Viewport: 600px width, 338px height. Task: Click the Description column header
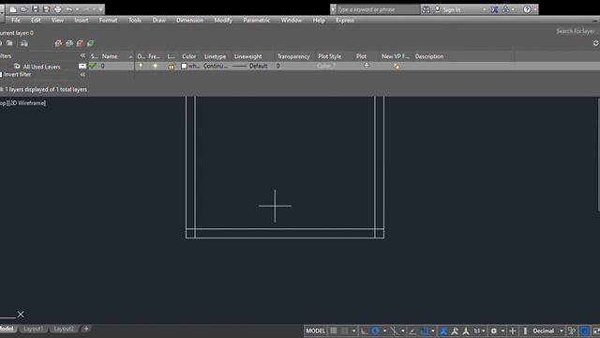(429, 56)
